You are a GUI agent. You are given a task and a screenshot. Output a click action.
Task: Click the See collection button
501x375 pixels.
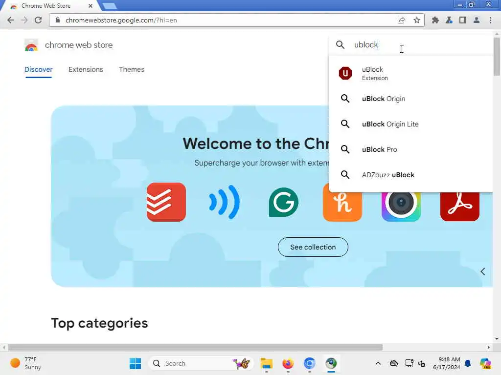pyautogui.click(x=313, y=247)
